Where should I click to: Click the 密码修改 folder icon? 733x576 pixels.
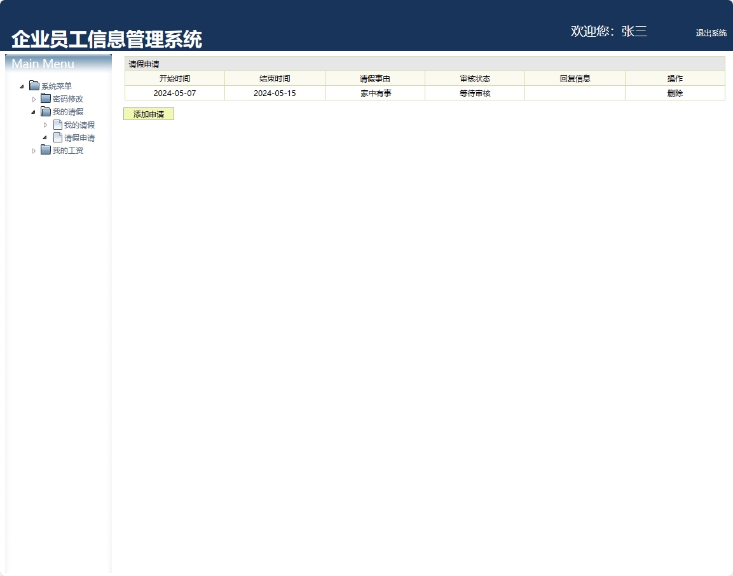pyautogui.click(x=45, y=99)
